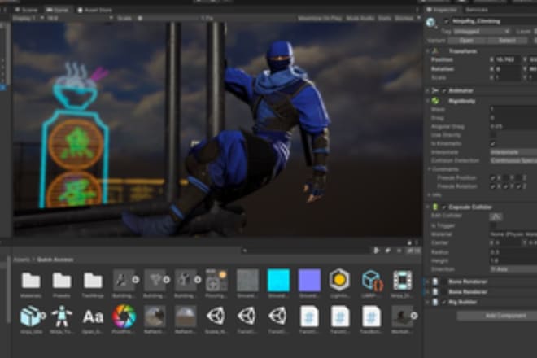Toggle Is Trigger checkbox
This screenshot has width=537, height=358.
493,225
